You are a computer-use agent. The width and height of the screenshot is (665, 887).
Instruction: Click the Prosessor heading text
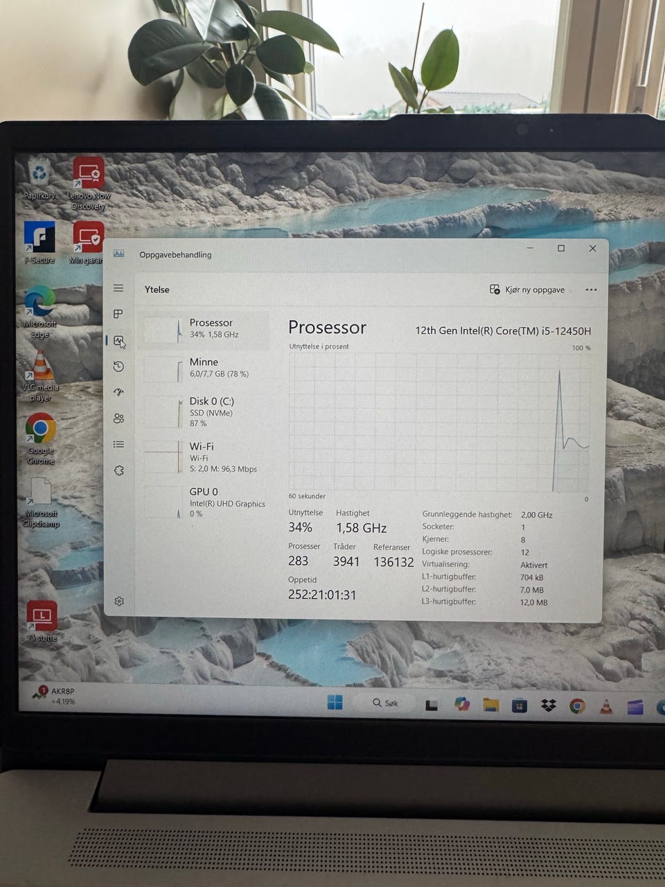(327, 327)
